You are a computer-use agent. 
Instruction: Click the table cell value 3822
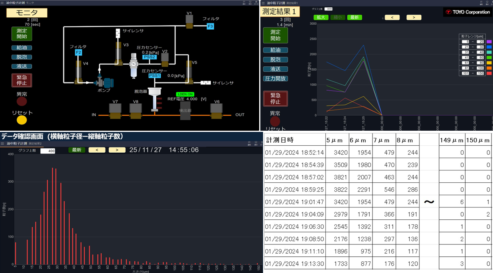pos(337,189)
